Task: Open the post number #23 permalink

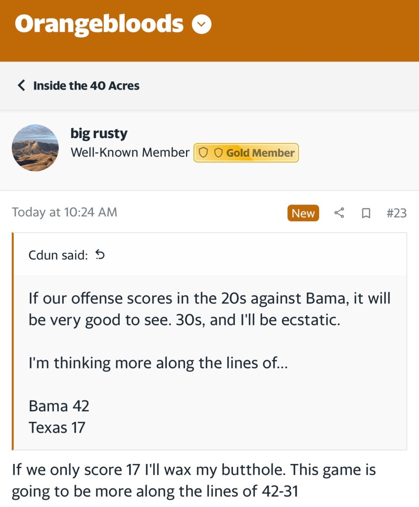Action: click(x=396, y=213)
